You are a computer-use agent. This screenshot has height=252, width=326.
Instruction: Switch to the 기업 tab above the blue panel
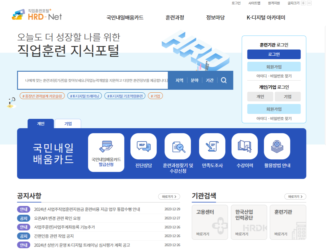point(68,124)
